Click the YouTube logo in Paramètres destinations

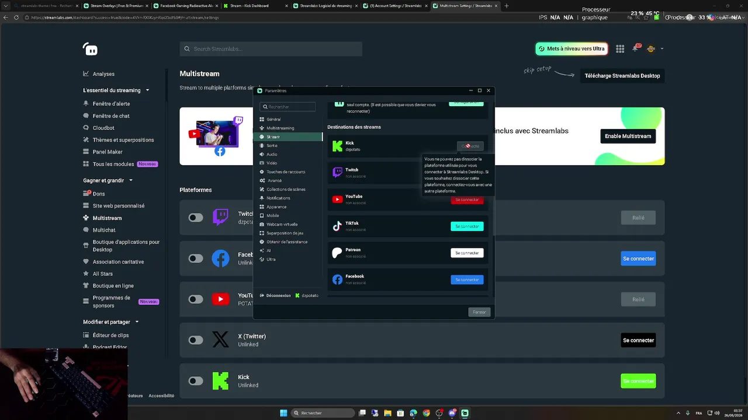(x=337, y=199)
